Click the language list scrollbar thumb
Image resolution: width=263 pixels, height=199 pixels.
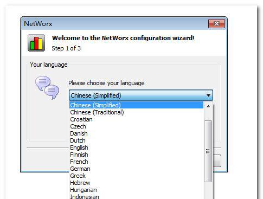coord(208,151)
